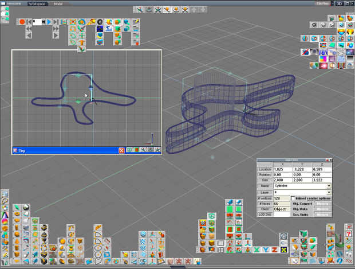The height and width of the screenshot is (269, 355).
Task: Expand the Layer dropdown in Object Info
Action: pos(329,192)
